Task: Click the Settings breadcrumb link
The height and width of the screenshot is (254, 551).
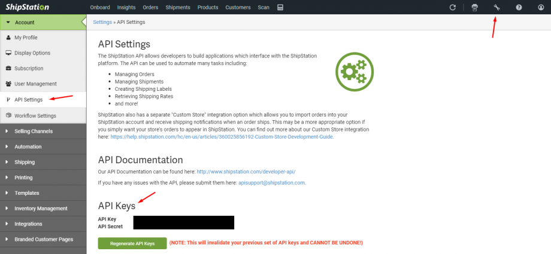Action: click(102, 22)
